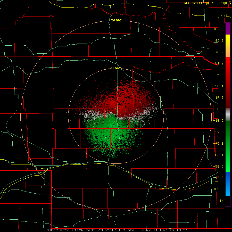Click the -94.2 legend value

218,178
